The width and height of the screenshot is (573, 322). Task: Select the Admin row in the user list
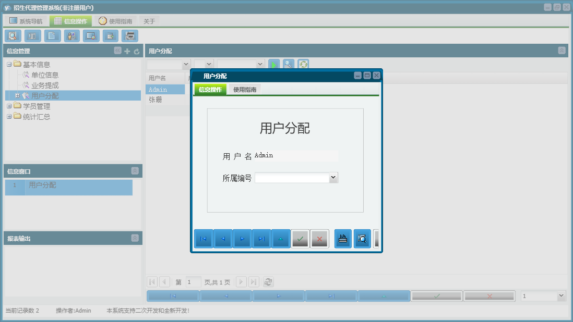pyautogui.click(x=165, y=89)
